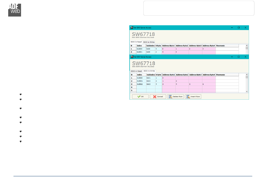This screenshot has height=185, width=267.
Task: Click Address Byte1 column header in the front window
Action: pyautogui.click(x=169, y=75)
